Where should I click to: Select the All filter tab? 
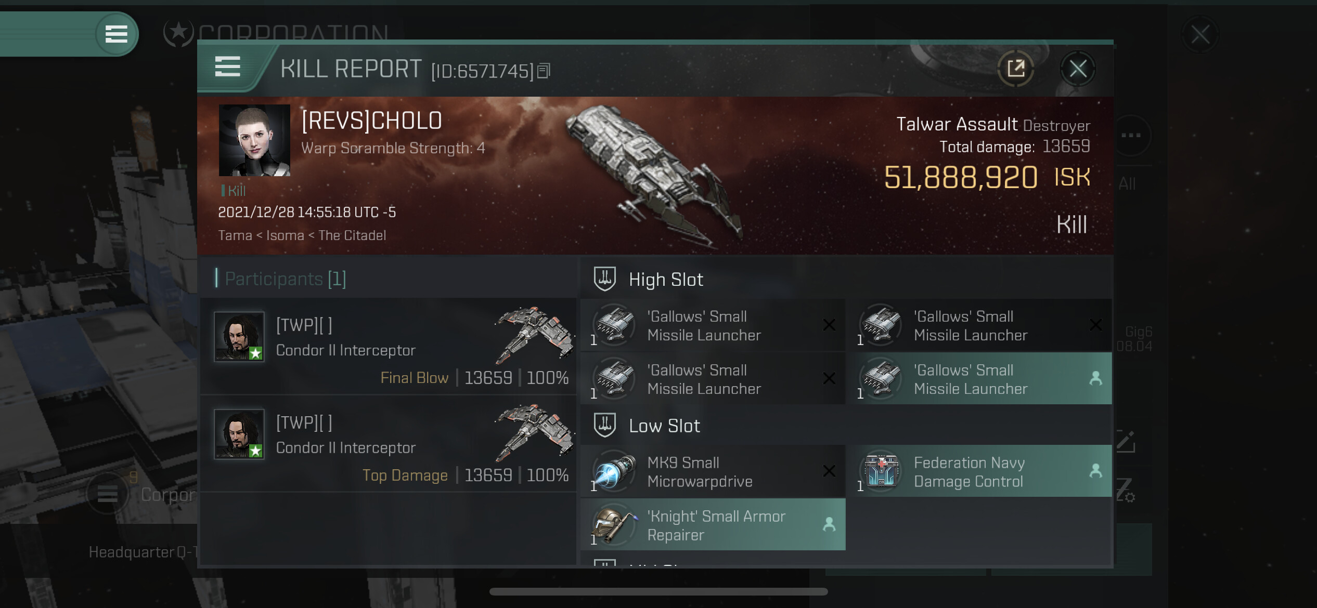tap(1127, 183)
